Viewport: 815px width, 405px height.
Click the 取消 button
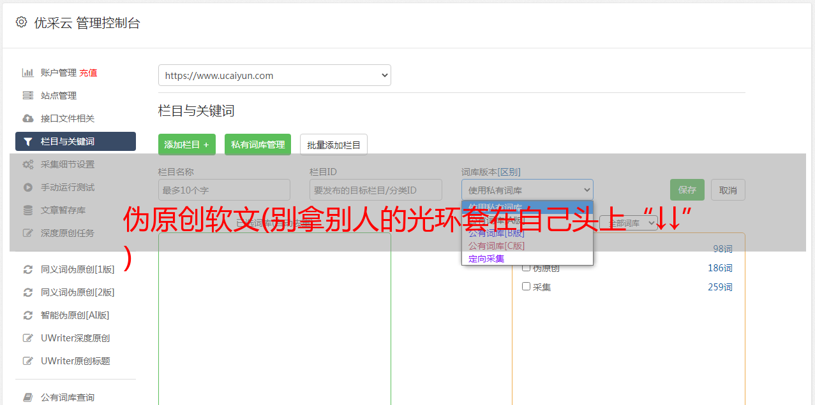click(728, 190)
